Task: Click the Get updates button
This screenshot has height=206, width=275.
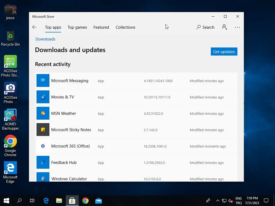Action: (x=224, y=51)
